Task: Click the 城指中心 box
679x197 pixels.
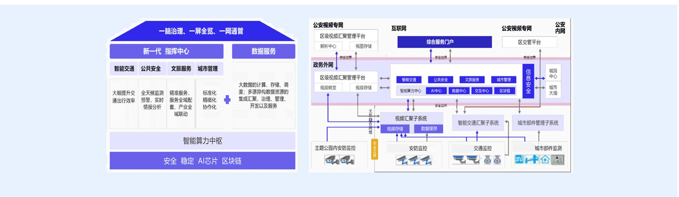Action: pyautogui.click(x=553, y=73)
